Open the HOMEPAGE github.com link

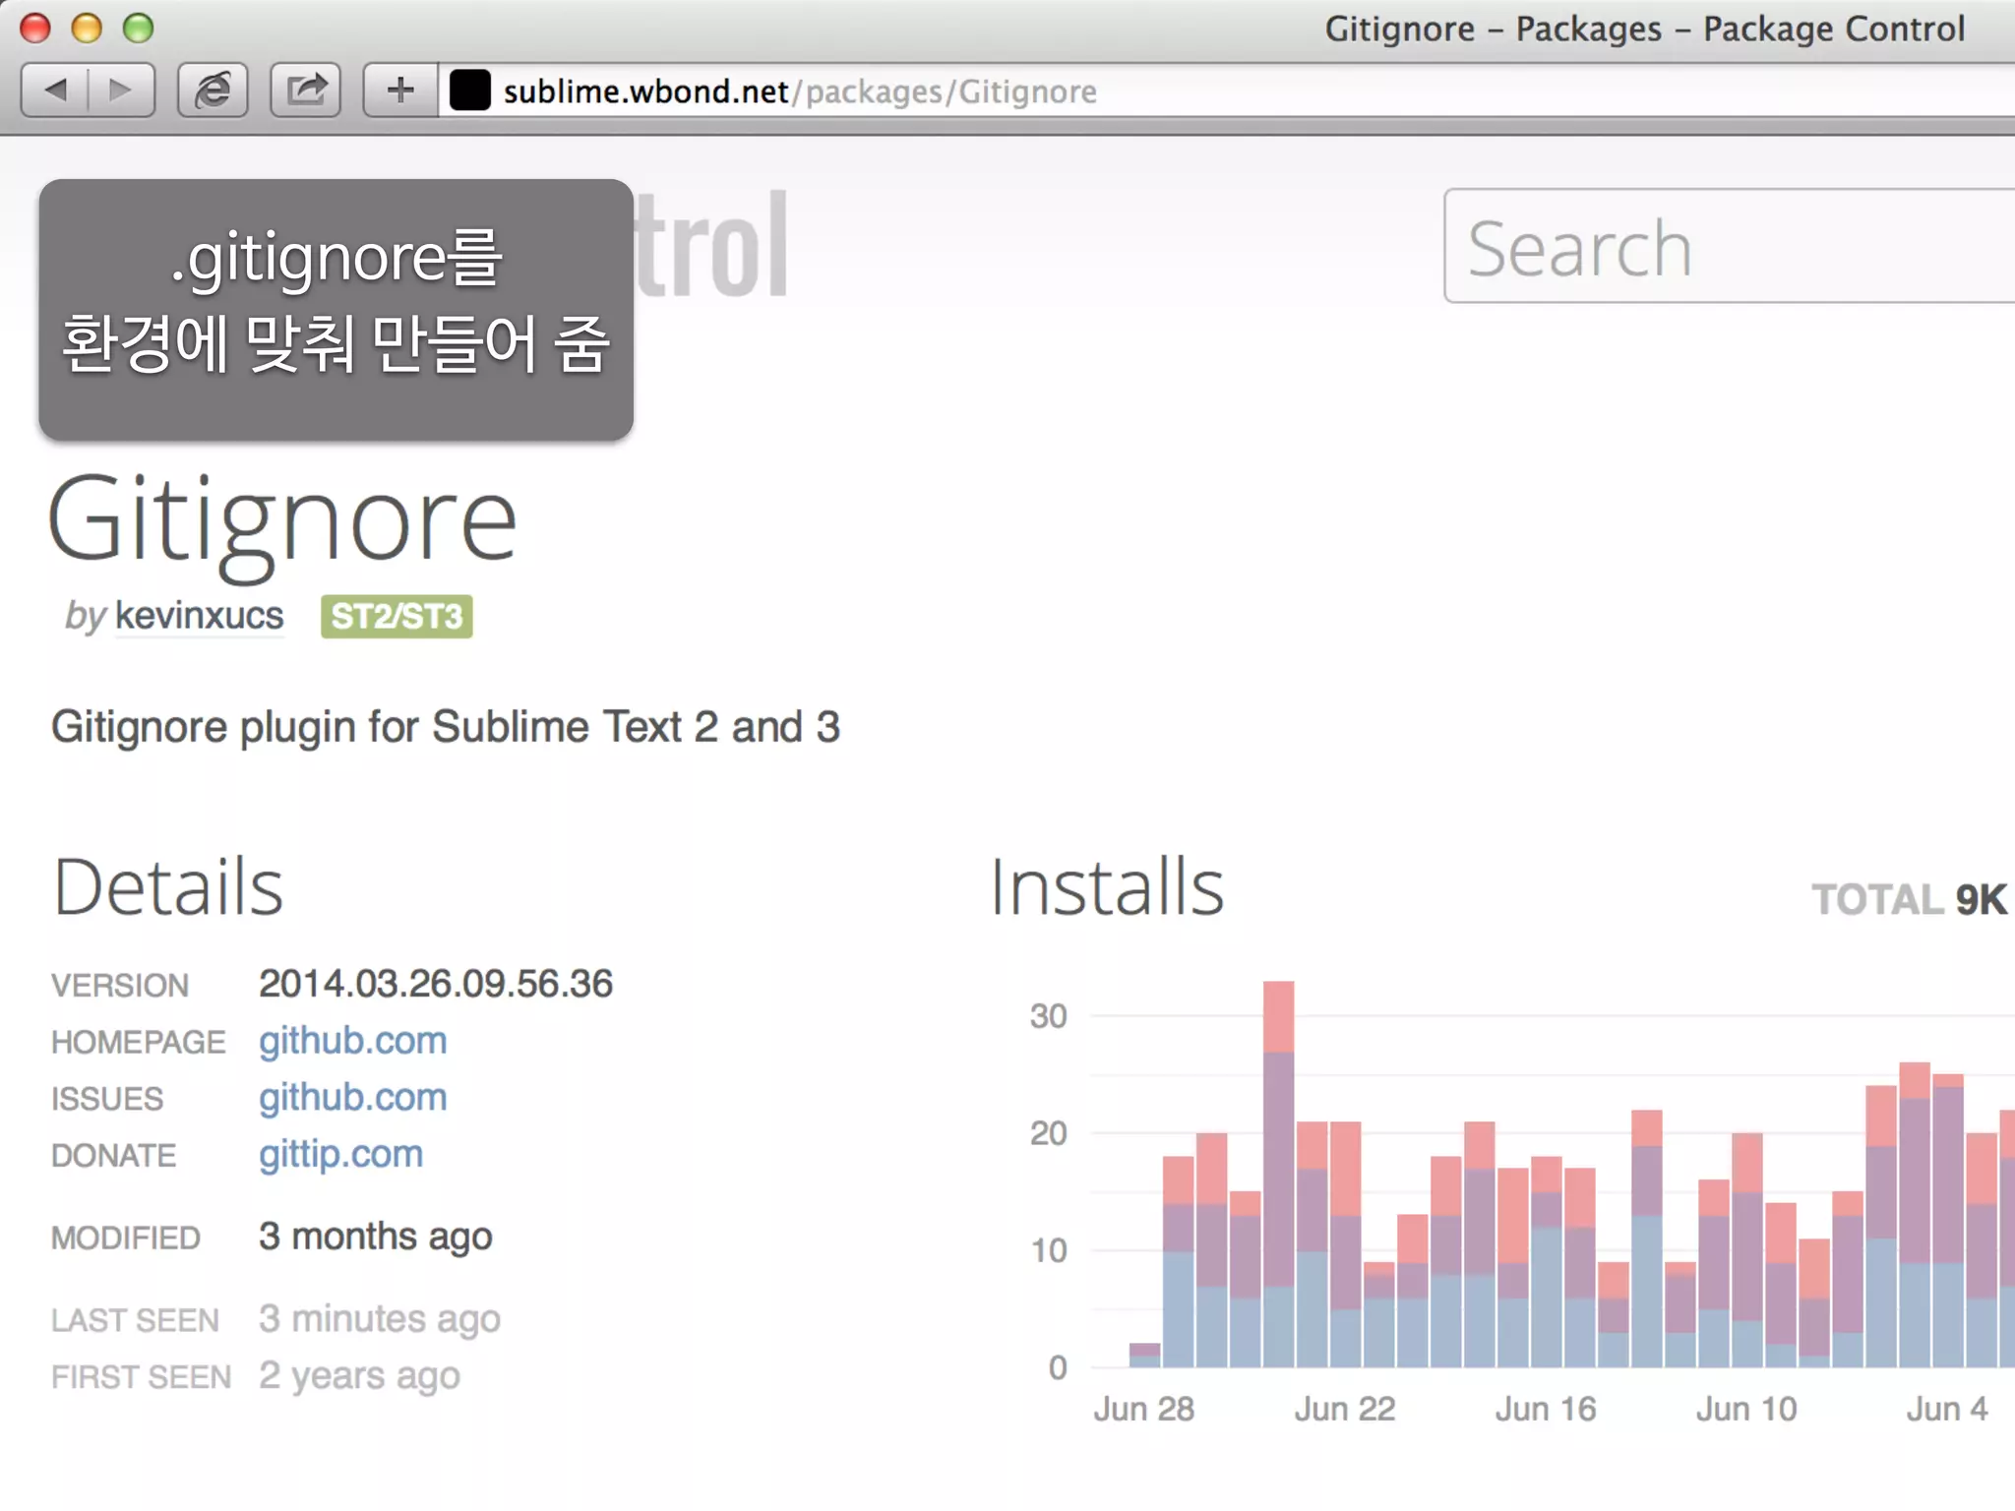click(x=353, y=1041)
